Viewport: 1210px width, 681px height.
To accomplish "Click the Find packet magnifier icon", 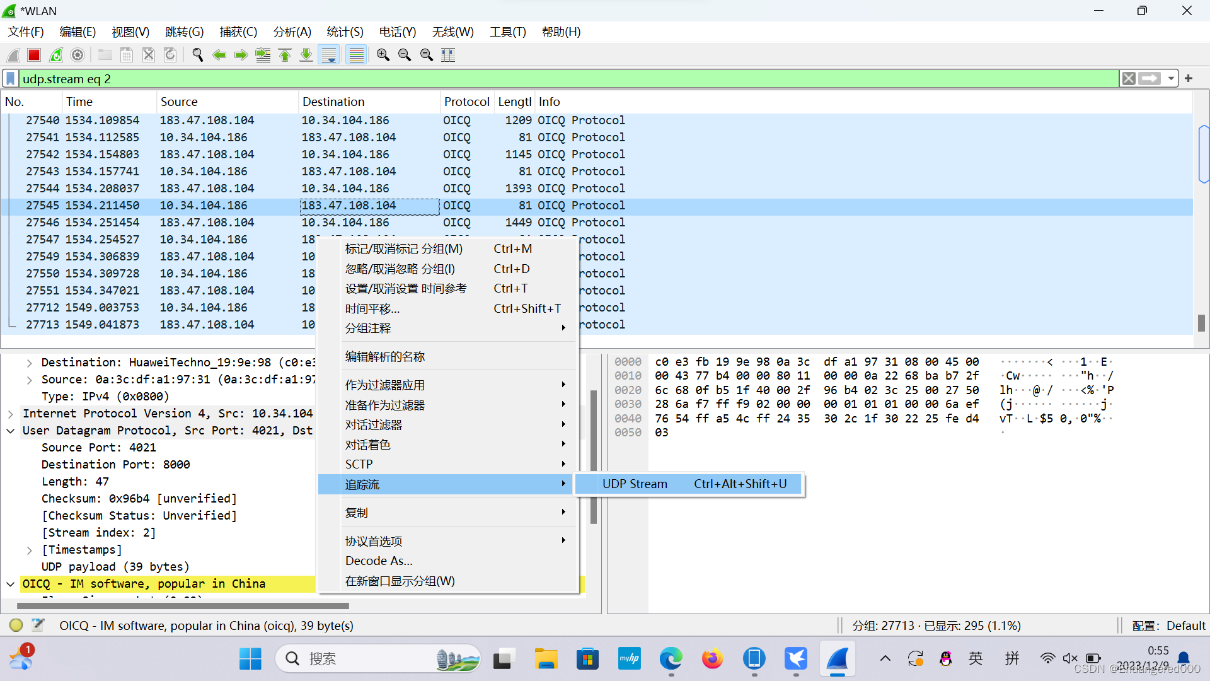I will coord(198,55).
